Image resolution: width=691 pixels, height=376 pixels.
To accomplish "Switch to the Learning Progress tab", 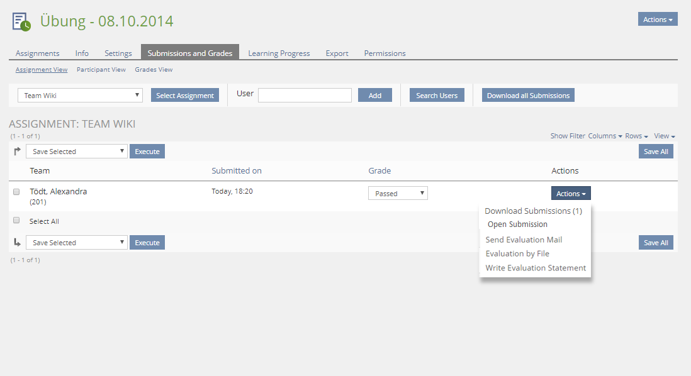I will pos(279,53).
